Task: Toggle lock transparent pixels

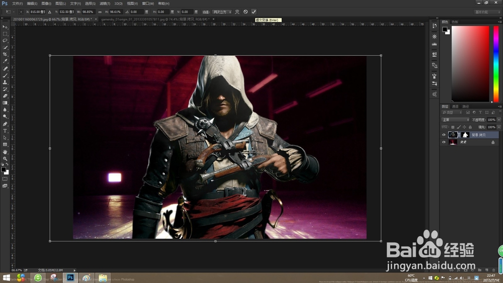Action: coord(453,127)
